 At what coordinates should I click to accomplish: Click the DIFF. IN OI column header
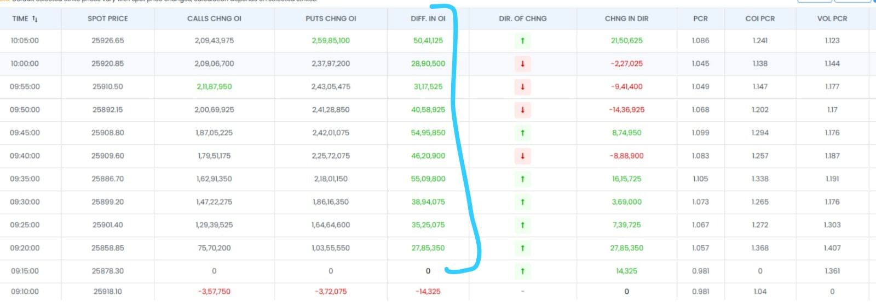coord(428,19)
